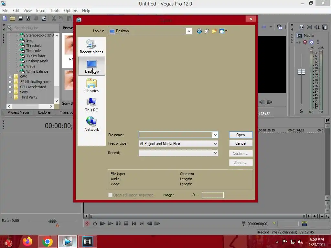The width and height of the screenshot is (331, 248).
Task: Select Libraries in places sidebar
Action: click(91, 85)
